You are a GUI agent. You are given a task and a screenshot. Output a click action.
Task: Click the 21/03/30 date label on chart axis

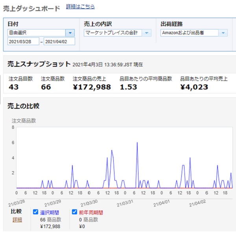[89, 203]
